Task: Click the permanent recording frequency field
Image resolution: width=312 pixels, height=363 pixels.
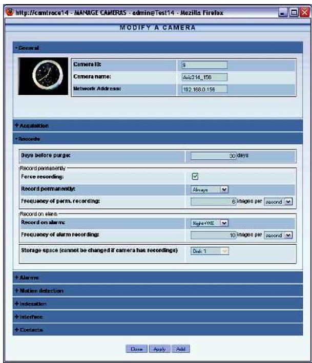Action: [x=213, y=201]
